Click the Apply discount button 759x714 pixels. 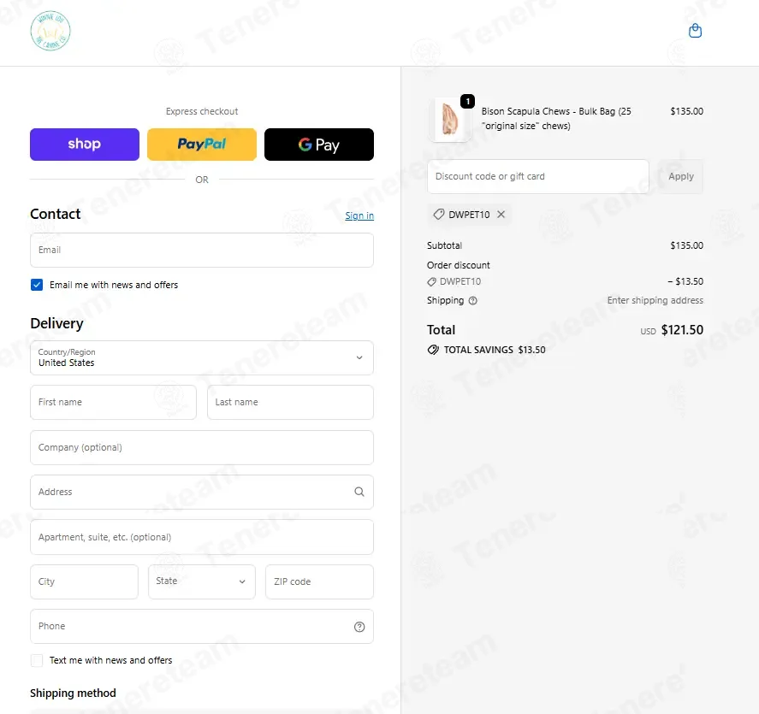(x=680, y=176)
